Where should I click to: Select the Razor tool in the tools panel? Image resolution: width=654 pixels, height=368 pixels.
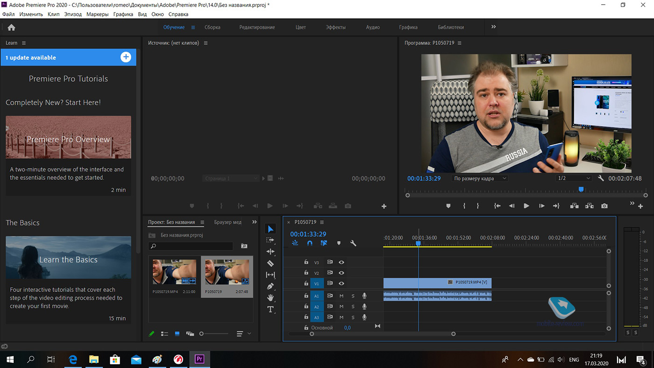270,263
